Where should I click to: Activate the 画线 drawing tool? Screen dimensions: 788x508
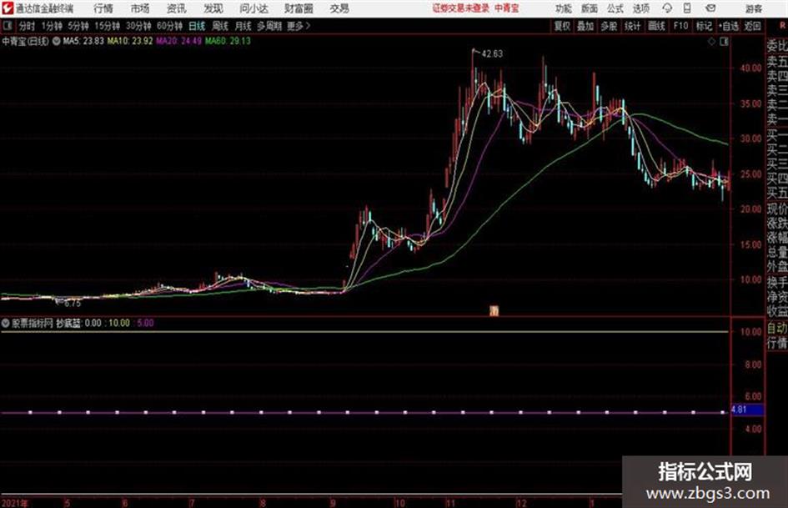click(x=656, y=26)
